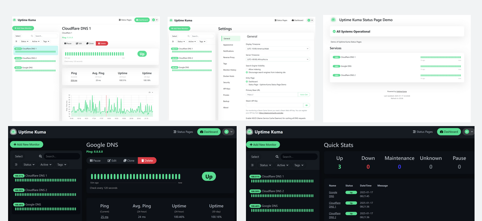This screenshot has width=482, height=221.
Task: Click the Add New Monitor button
Action: click(x=26, y=144)
